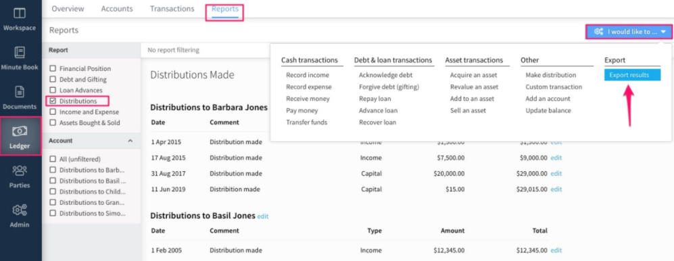The image size is (674, 261).
Task: Choose Pay money menu entry
Action: 302,110
